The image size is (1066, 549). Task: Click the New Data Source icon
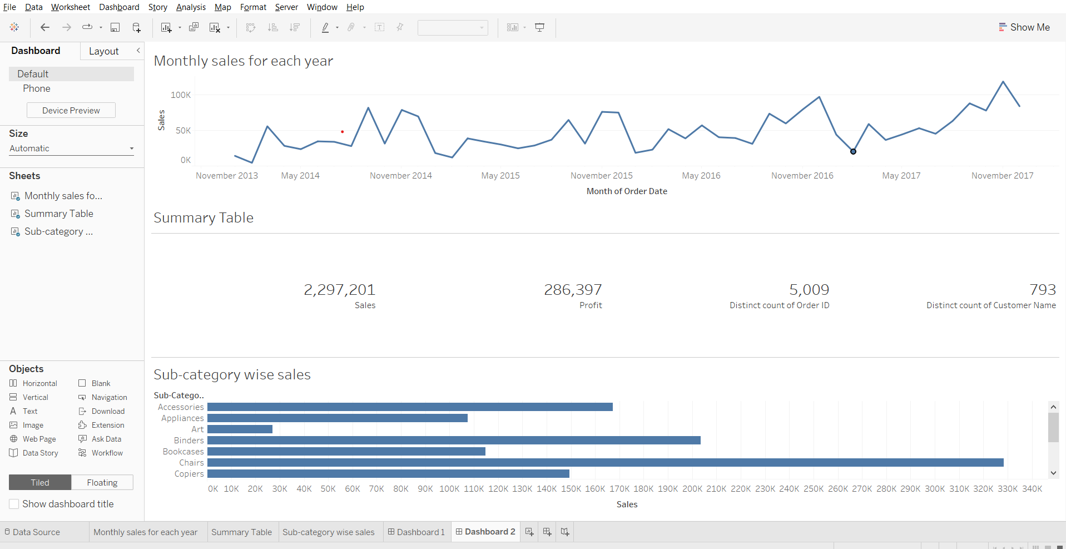[136, 27]
